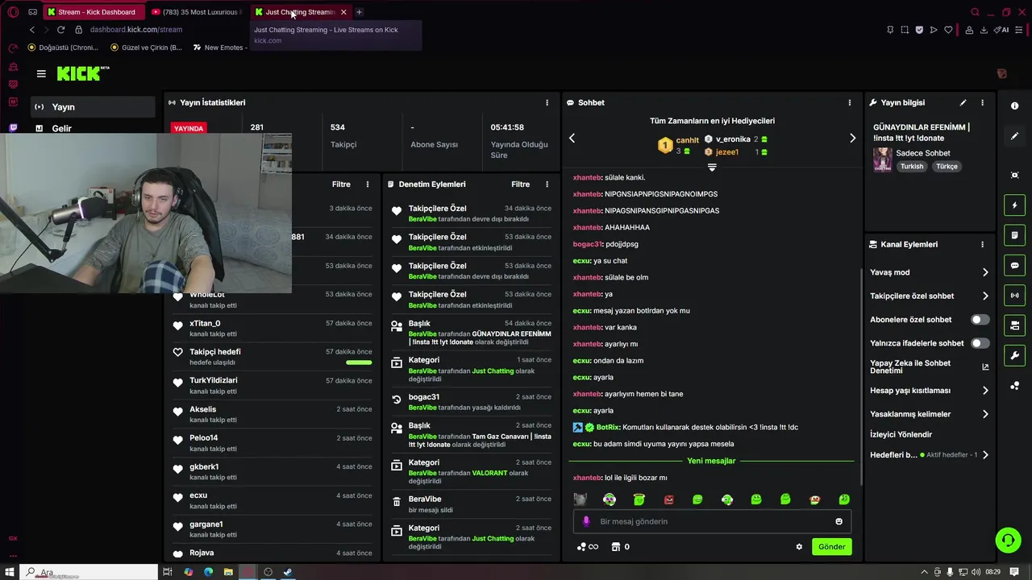Select Yayın in left navigation
The height and width of the screenshot is (580, 1032).
coord(94,107)
